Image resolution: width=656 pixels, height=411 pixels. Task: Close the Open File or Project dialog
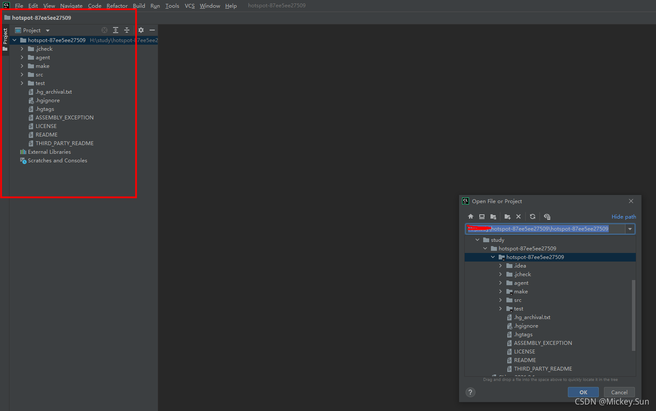(631, 201)
